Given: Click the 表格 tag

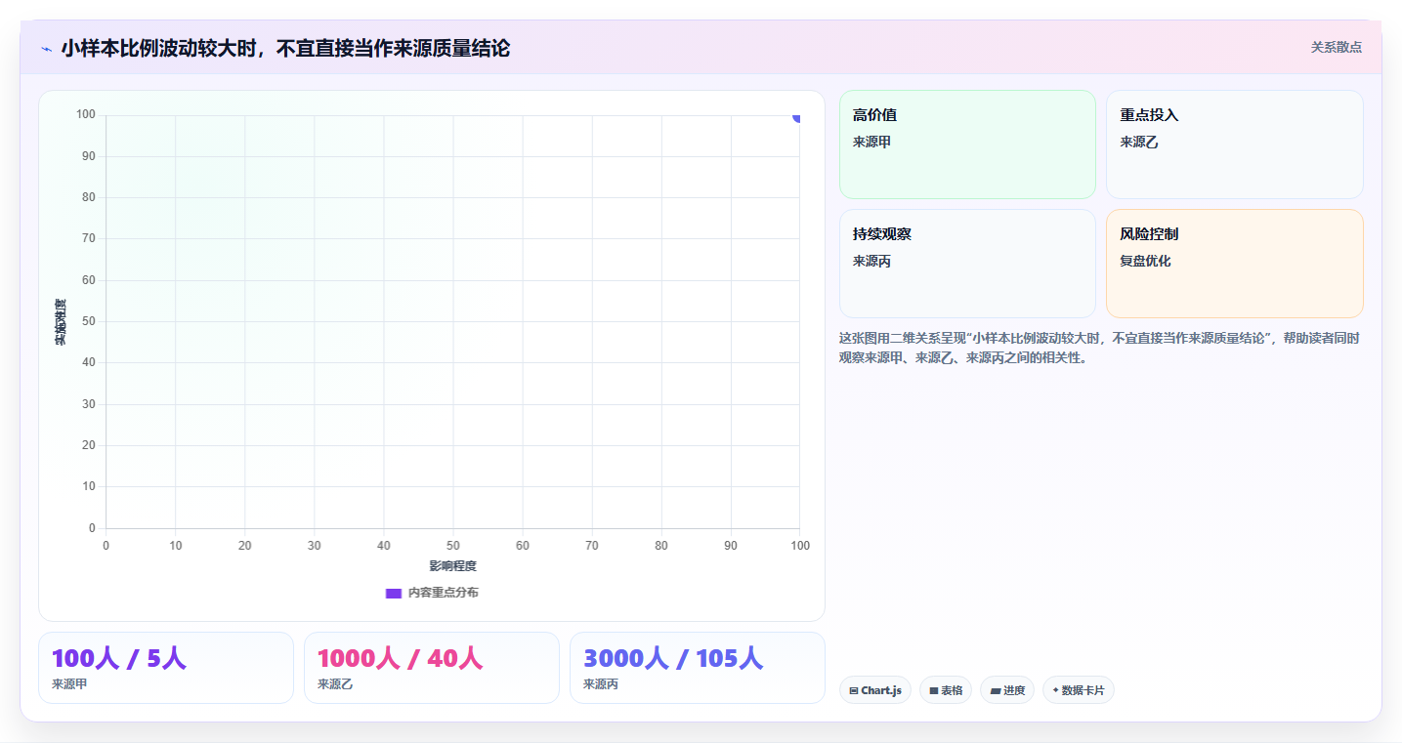Looking at the screenshot, I should coord(946,690).
